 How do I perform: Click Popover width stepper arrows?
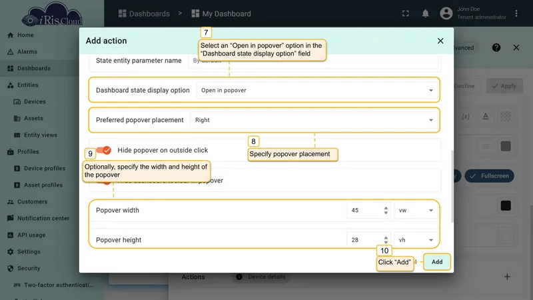pyautogui.click(x=386, y=210)
